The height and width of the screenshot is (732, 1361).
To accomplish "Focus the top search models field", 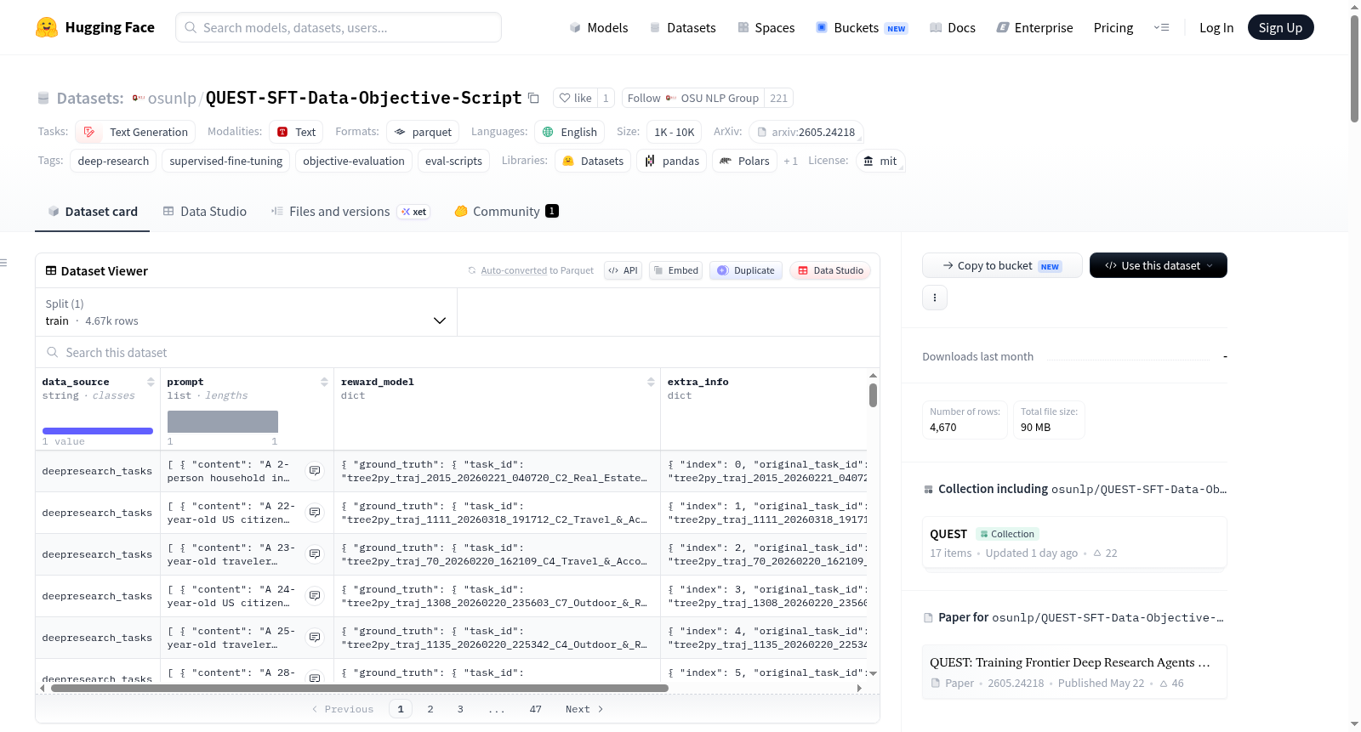I will [339, 27].
